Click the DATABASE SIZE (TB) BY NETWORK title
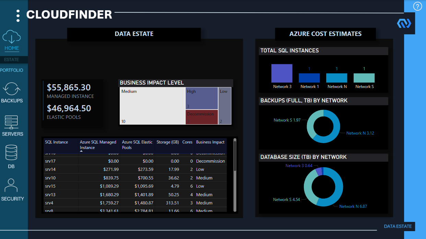The width and height of the screenshot is (426, 239). pyautogui.click(x=304, y=157)
